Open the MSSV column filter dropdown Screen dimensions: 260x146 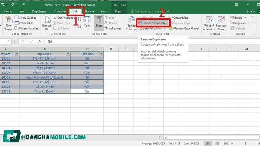[x=17, y=54]
